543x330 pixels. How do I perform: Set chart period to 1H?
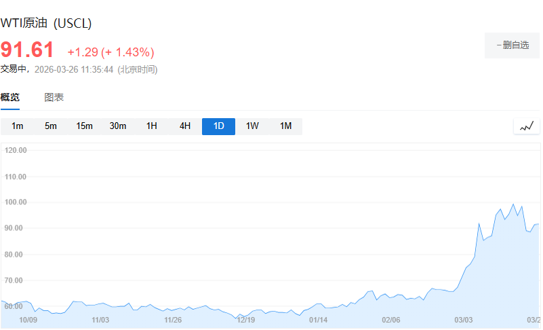click(152, 126)
